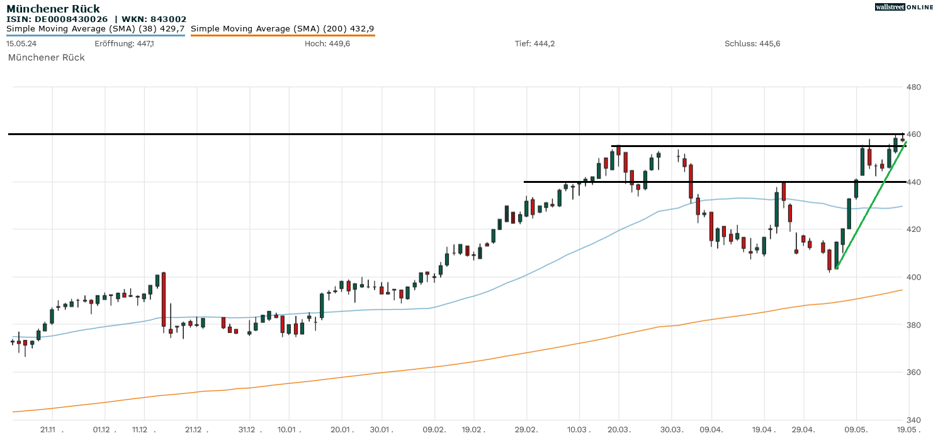Click the Münchener Rück series label above chart
The height and width of the screenshot is (433, 938).
point(46,57)
